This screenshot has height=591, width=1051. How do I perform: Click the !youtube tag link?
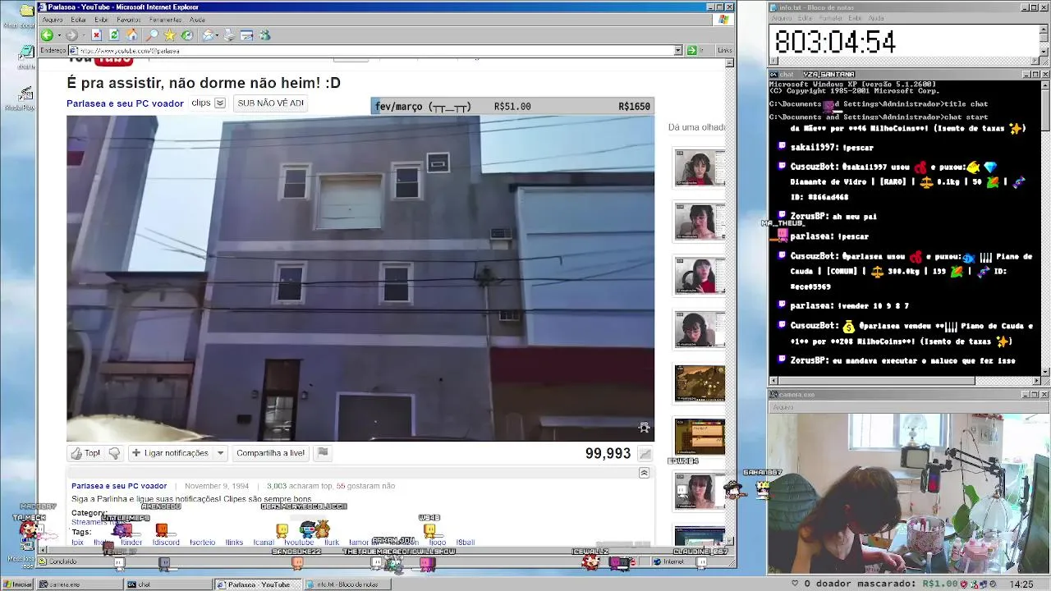pyautogui.click(x=299, y=543)
